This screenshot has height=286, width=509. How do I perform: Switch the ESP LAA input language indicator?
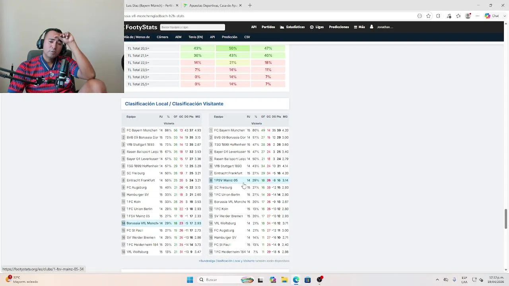[x=464, y=280]
